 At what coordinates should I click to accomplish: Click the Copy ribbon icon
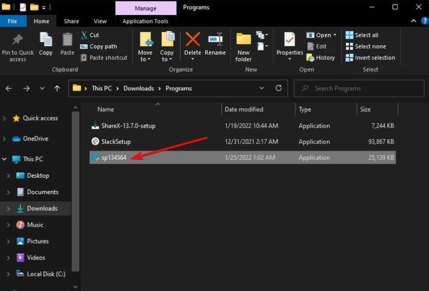pyautogui.click(x=46, y=40)
